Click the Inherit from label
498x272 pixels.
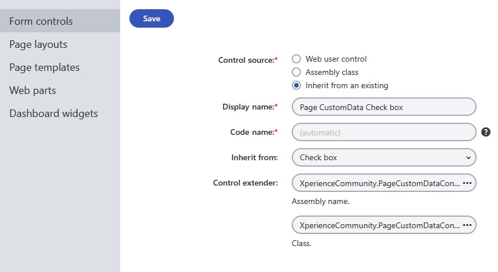tap(254, 157)
